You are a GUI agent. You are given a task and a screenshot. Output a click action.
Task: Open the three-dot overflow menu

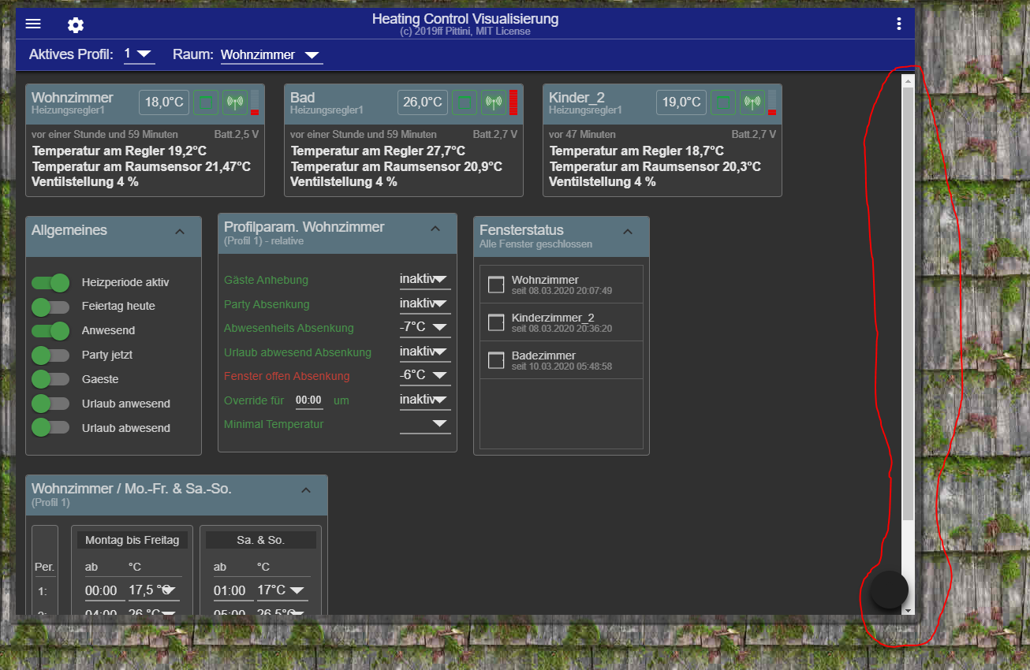pos(898,24)
